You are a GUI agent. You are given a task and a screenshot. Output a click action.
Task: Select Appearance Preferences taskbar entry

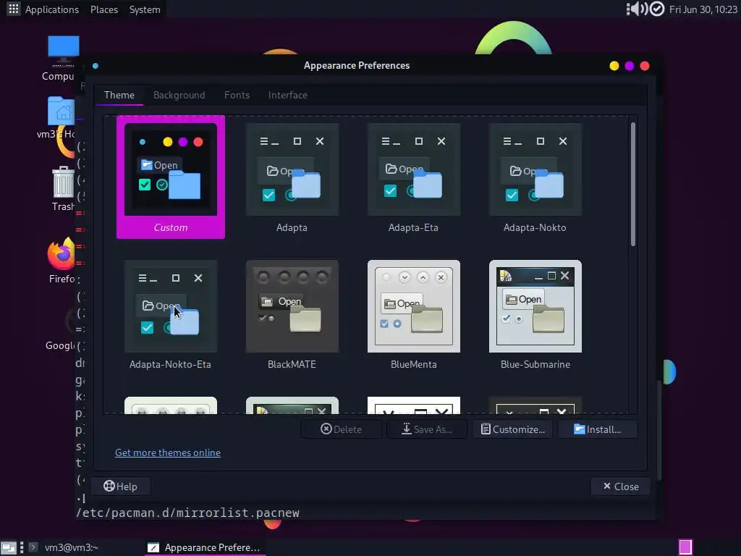[204, 547]
